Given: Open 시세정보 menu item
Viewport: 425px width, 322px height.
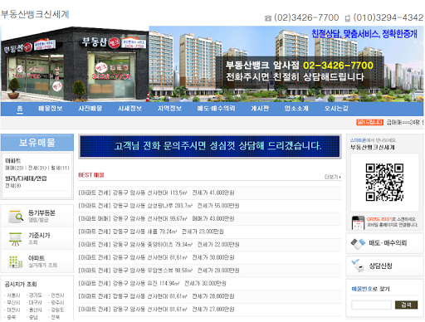Looking at the screenshot, I should [x=129, y=109].
